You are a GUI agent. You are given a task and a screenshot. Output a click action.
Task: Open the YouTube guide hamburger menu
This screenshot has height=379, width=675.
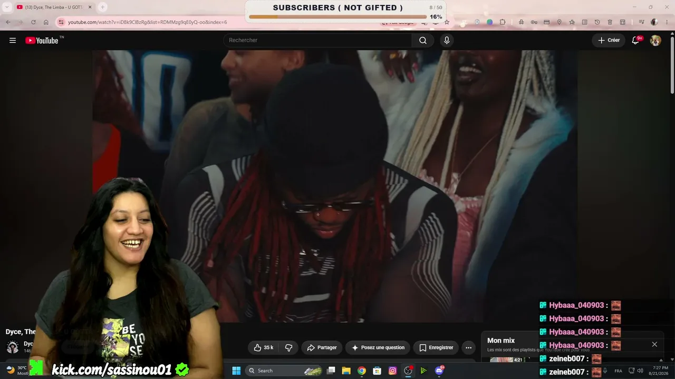tap(13, 41)
